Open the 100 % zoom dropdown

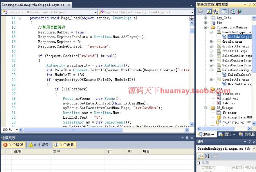coord(17,130)
